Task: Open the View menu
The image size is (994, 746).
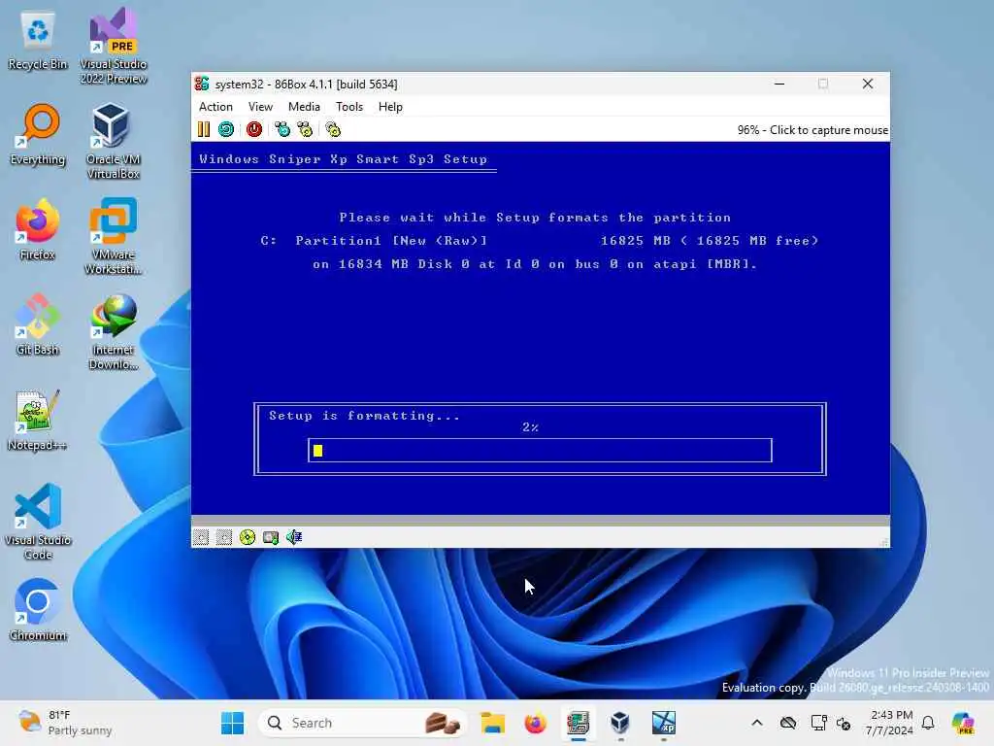Action: pos(260,107)
